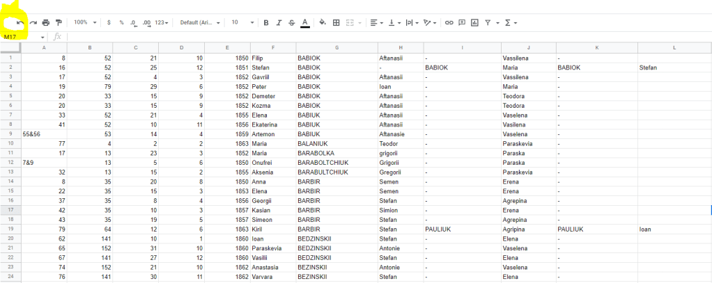Open the font size 10 dropdown
The height and width of the screenshot is (283, 712).
click(x=242, y=23)
